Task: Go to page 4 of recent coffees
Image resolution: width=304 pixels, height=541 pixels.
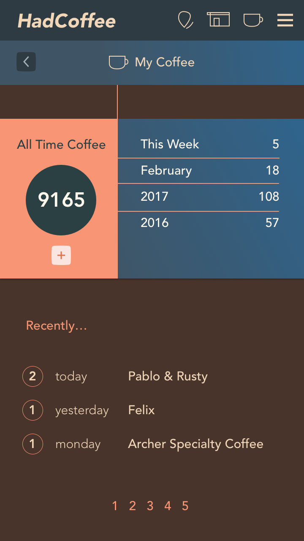Action: [168, 506]
